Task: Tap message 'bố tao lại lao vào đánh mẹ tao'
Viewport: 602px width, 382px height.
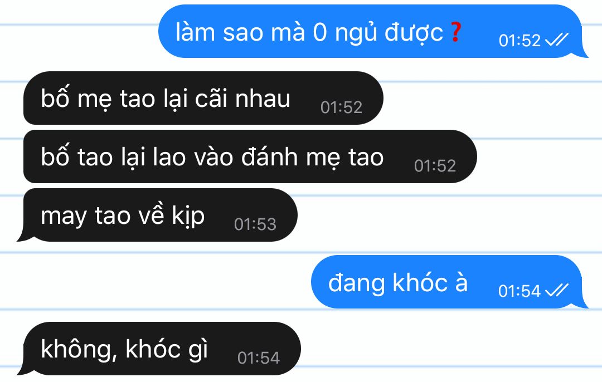Action: [x=250, y=156]
